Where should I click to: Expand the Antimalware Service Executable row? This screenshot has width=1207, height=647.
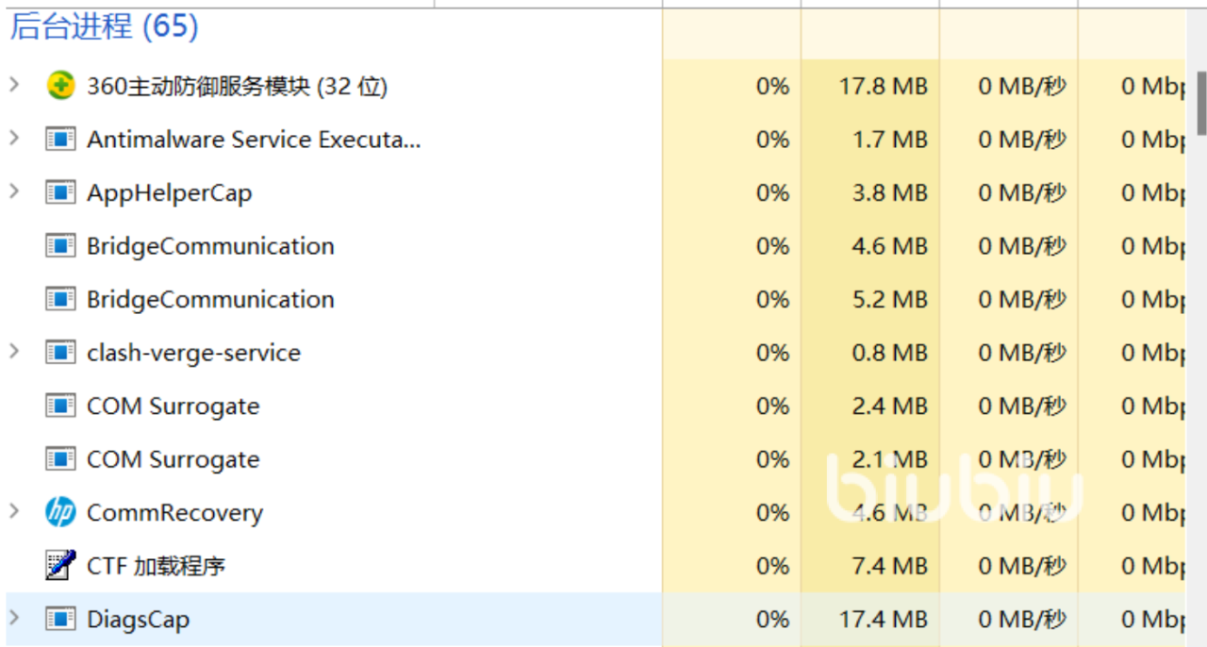[x=14, y=139]
